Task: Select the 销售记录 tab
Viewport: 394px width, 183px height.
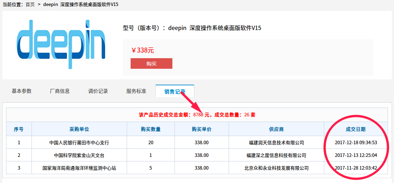Action: coord(175,91)
